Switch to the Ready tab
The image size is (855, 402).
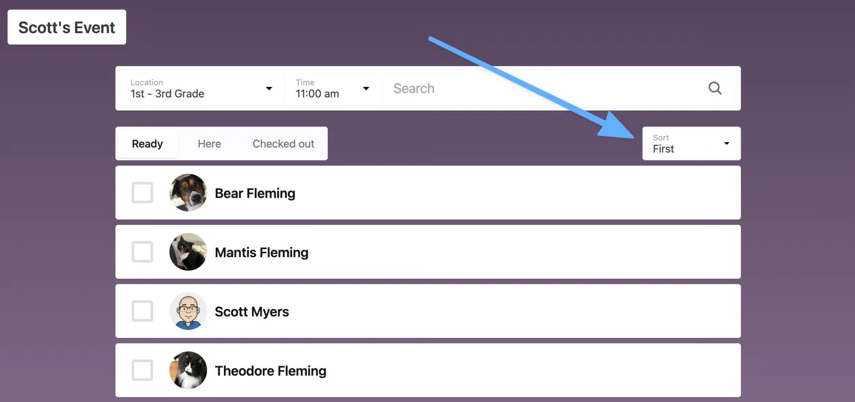[x=148, y=143]
